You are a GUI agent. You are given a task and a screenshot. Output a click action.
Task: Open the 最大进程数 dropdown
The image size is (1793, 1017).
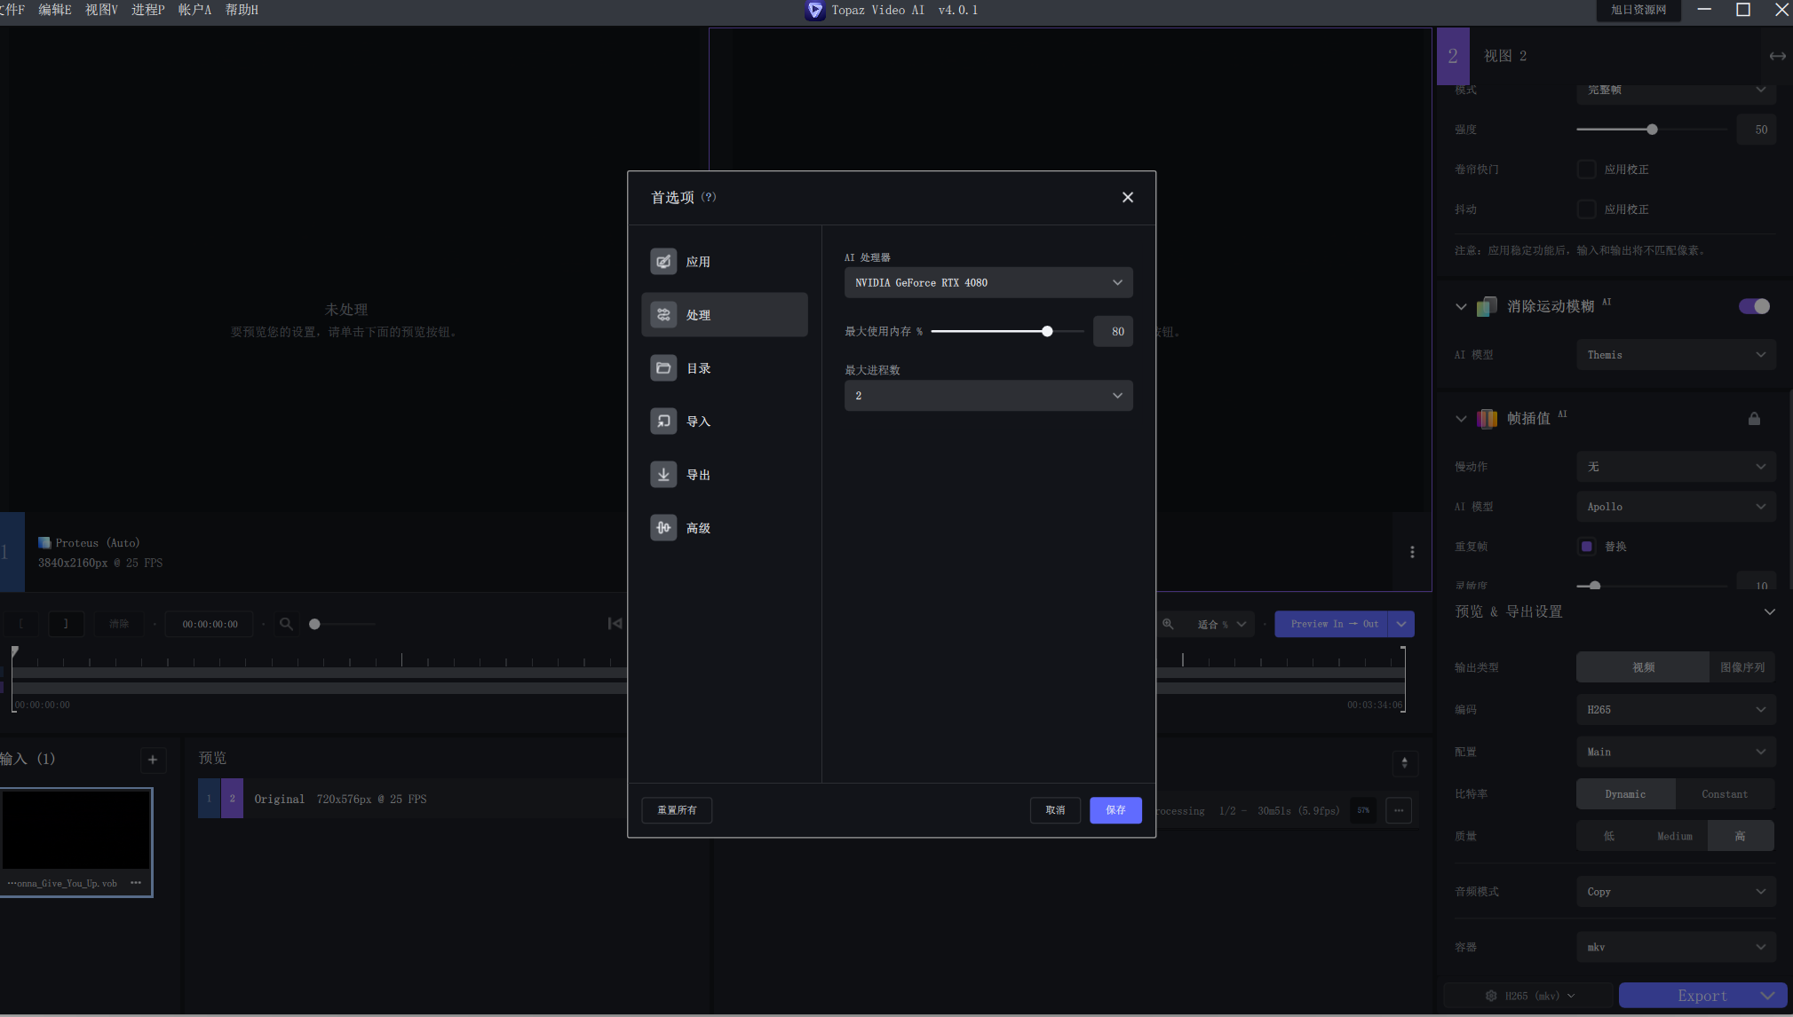coord(988,395)
